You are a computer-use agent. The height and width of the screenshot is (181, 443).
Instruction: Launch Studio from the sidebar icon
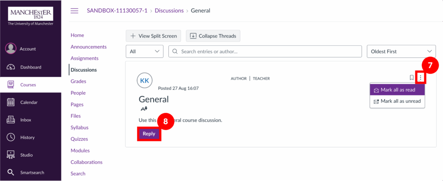pyautogui.click(x=11, y=155)
